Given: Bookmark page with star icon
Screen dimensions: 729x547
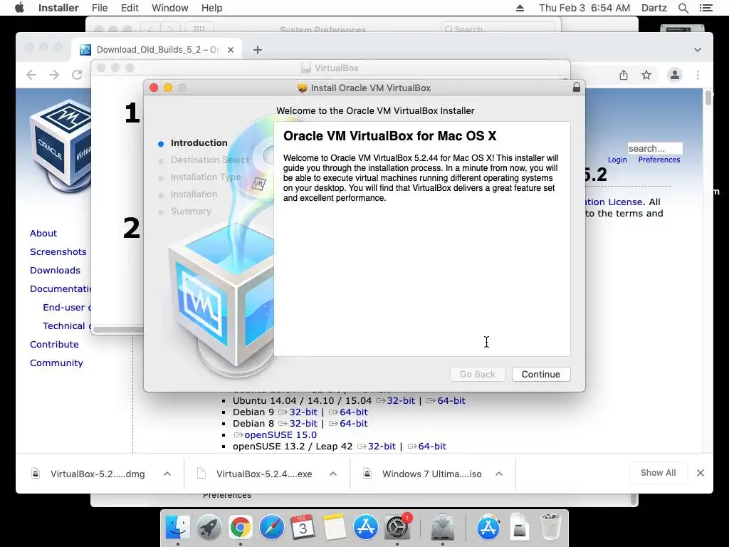Looking at the screenshot, I should point(646,75).
